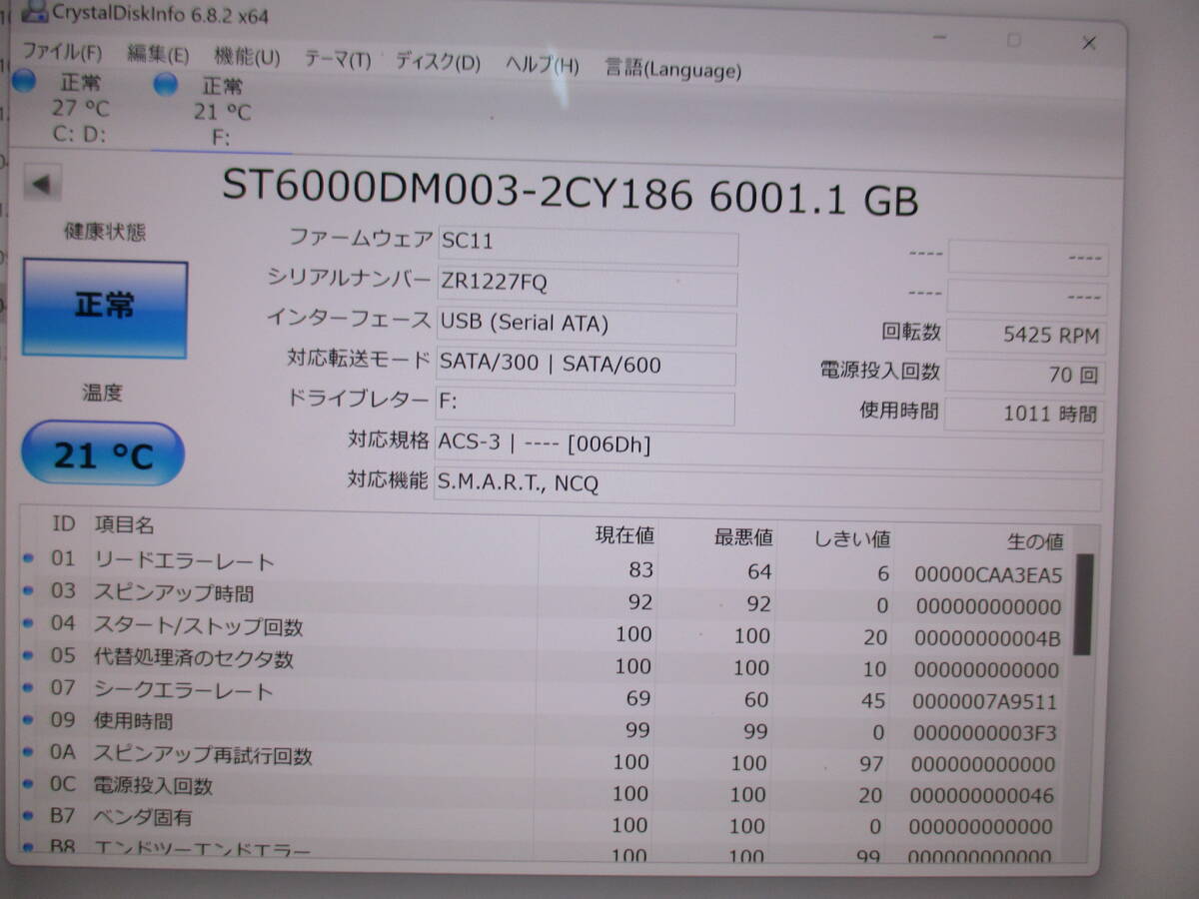Screen dimensions: 1199x899
Task: Open the テーマ(T) menu
Action: pos(337,60)
